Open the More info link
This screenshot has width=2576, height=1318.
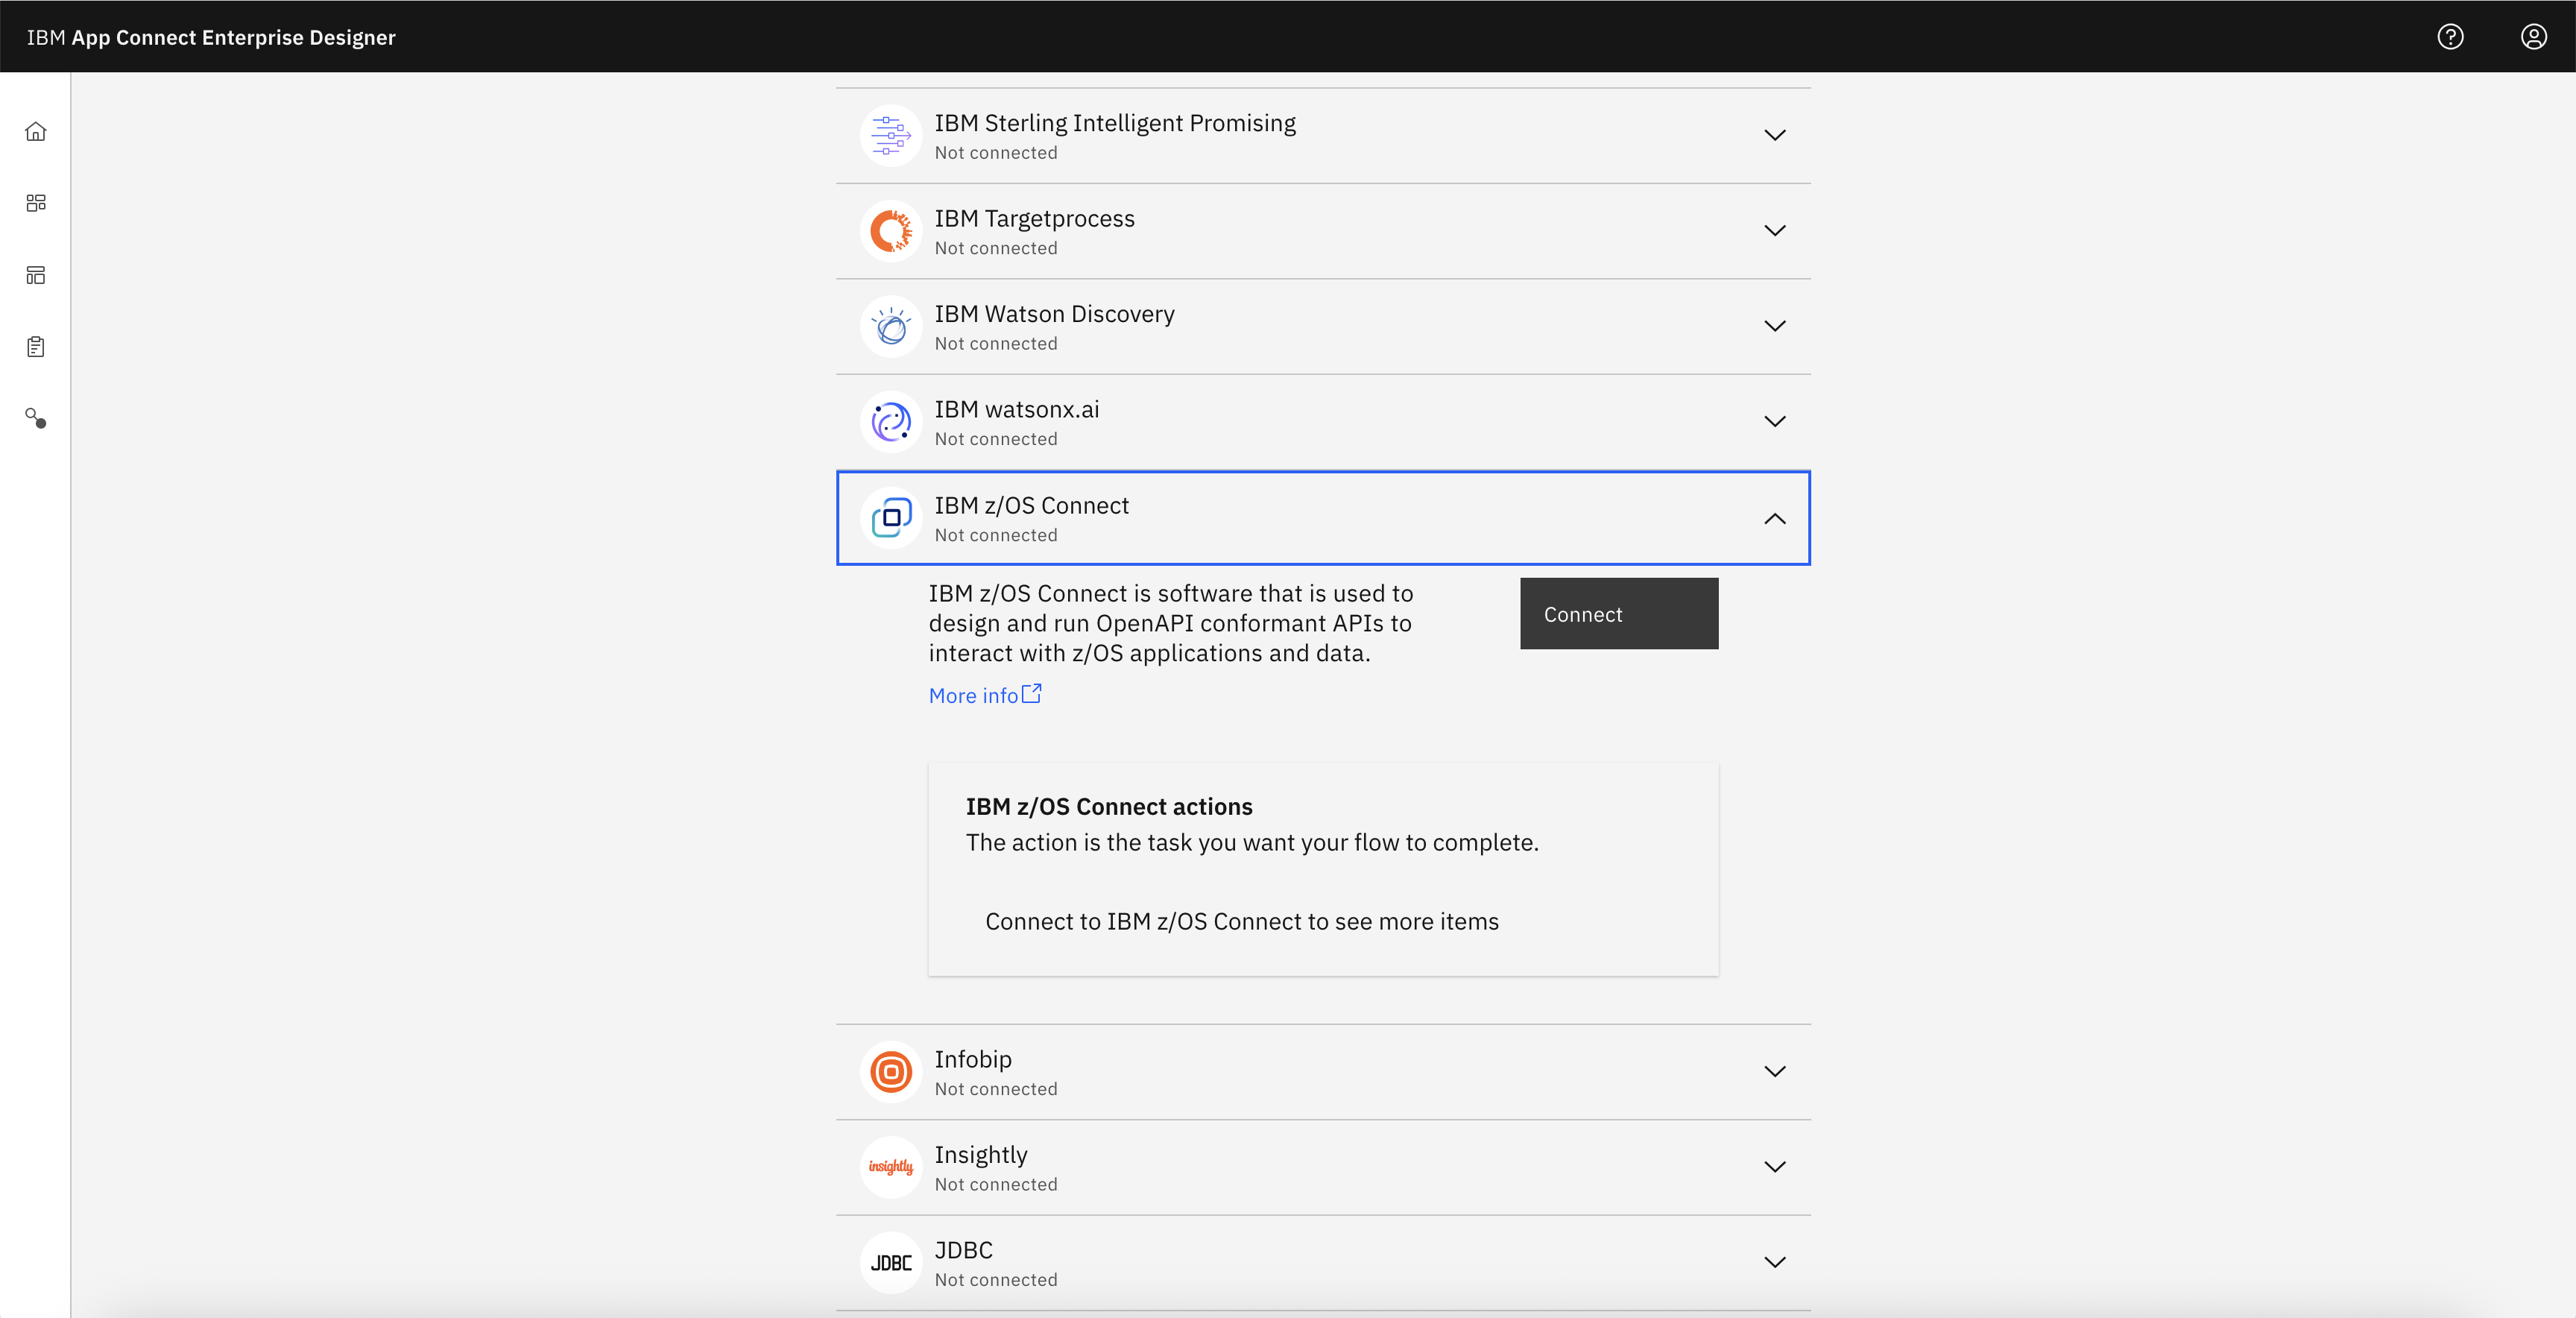pos(984,694)
